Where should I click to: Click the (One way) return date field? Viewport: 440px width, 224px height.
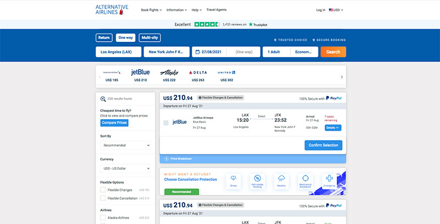[244, 52]
